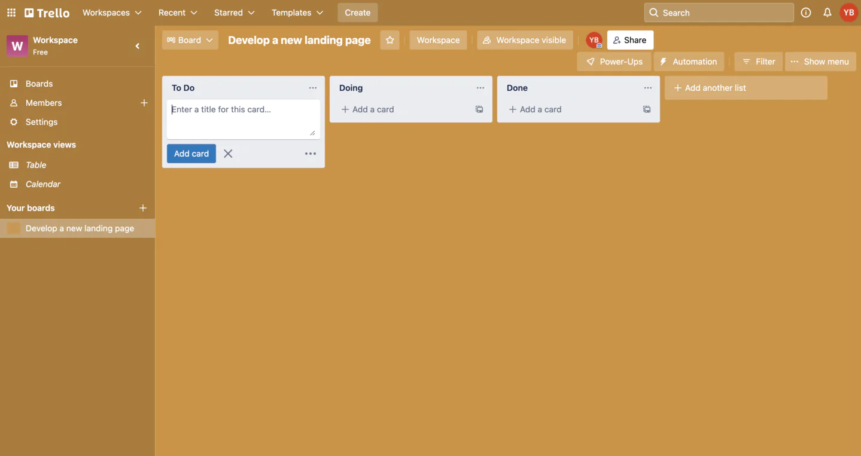Viewport: 861px width, 456px height.
Task: Open the notifications bell
Action: [825, 11]
